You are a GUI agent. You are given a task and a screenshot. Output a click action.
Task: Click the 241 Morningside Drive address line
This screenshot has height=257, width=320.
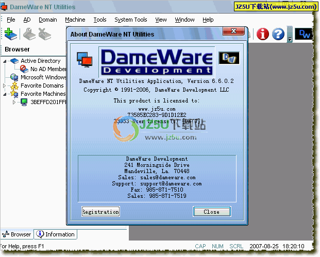[157, 165]
